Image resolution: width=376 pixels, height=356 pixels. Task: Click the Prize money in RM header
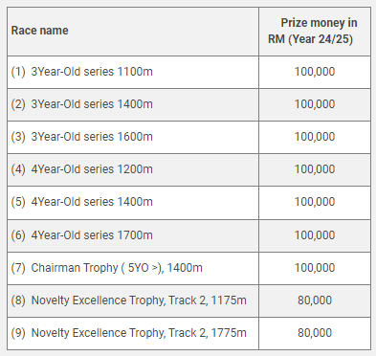point(313,31)
